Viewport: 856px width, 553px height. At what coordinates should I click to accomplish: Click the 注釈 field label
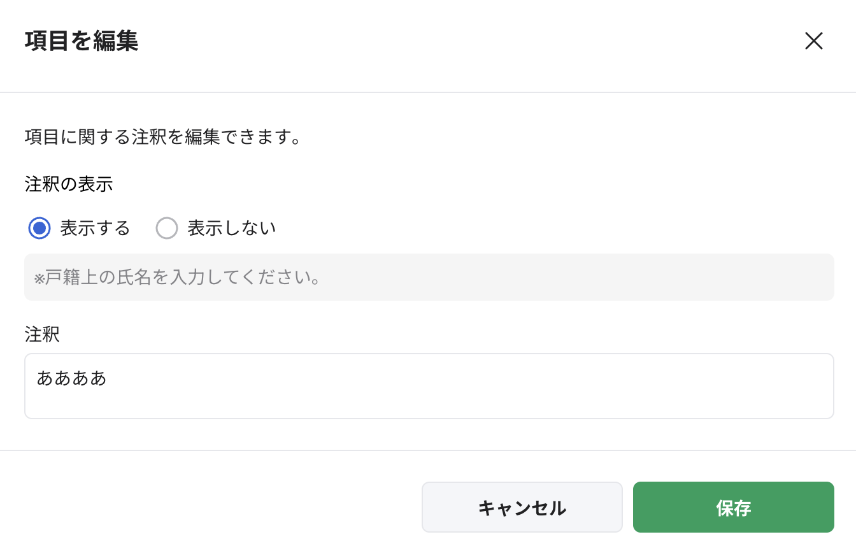(41, 334)
